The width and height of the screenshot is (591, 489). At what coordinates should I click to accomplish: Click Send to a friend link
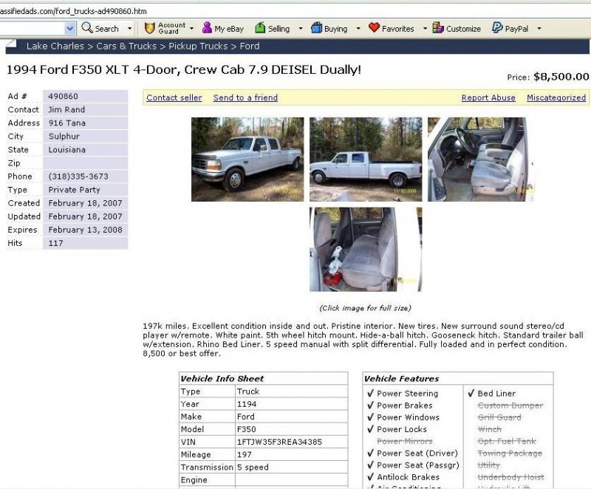(x=245, y=98)
